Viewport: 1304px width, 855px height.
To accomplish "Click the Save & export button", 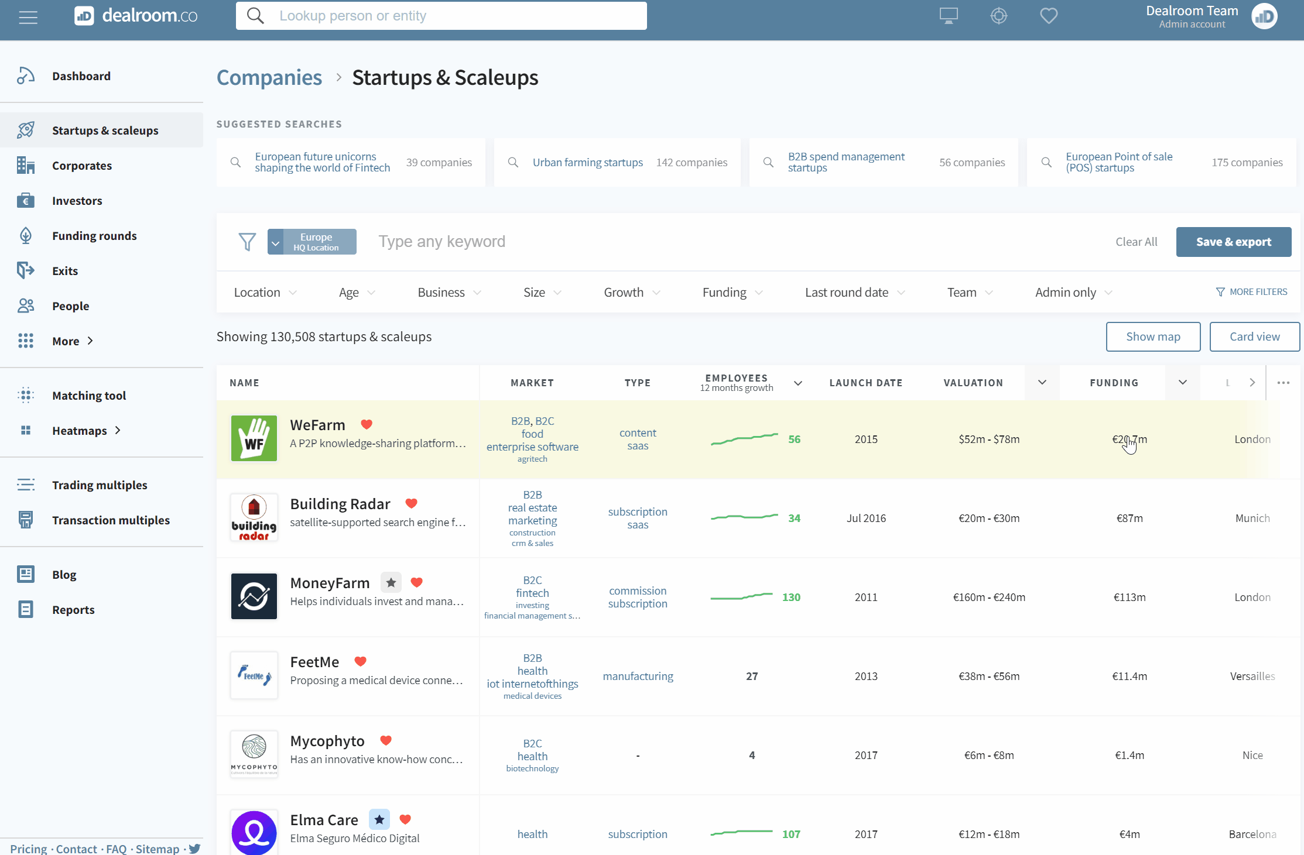I will 1234,242.
